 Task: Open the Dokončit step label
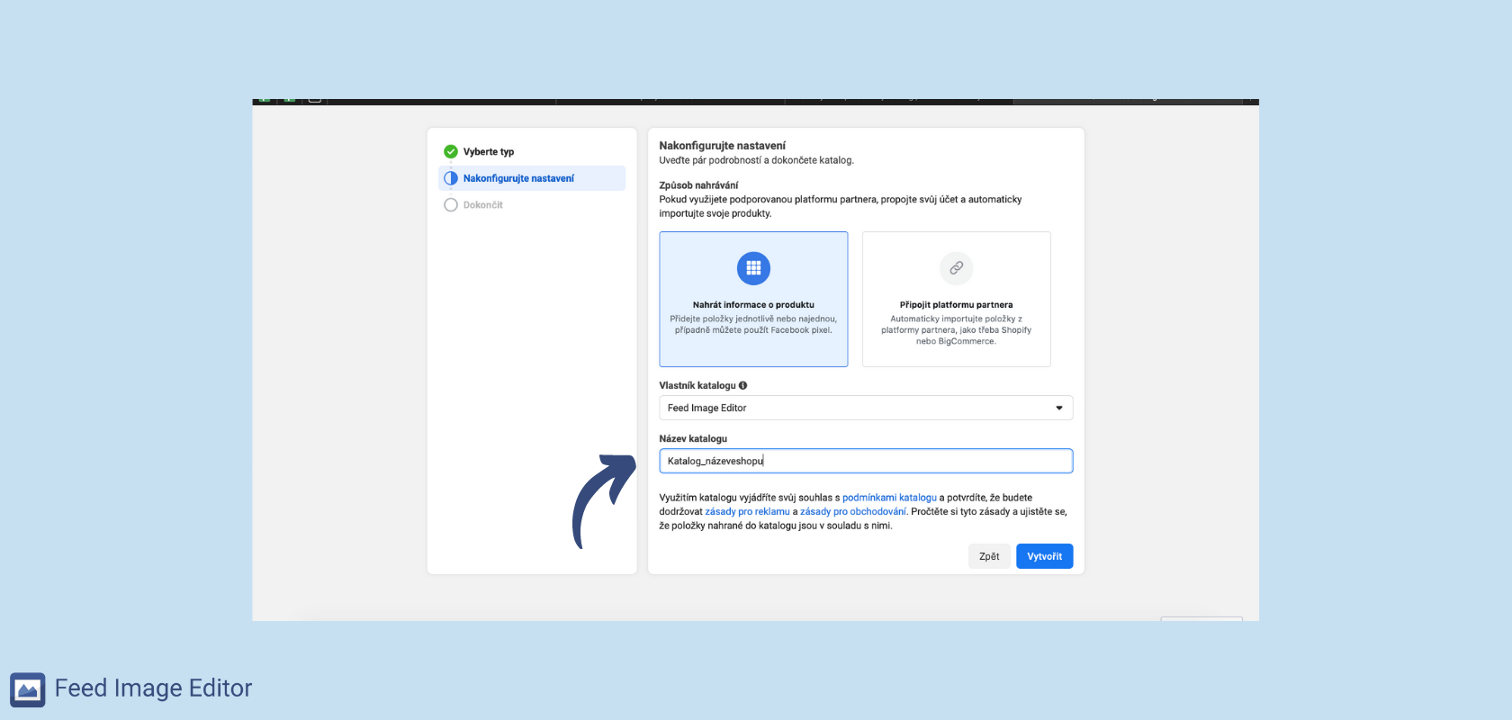point(483,205)
